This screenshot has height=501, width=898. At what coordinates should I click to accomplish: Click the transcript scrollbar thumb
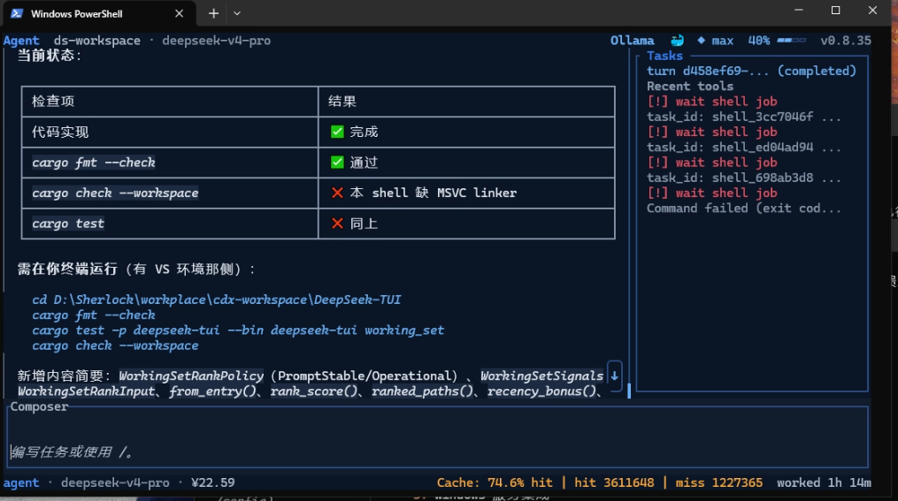[629, 391]
